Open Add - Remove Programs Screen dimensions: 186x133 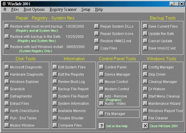101,96
